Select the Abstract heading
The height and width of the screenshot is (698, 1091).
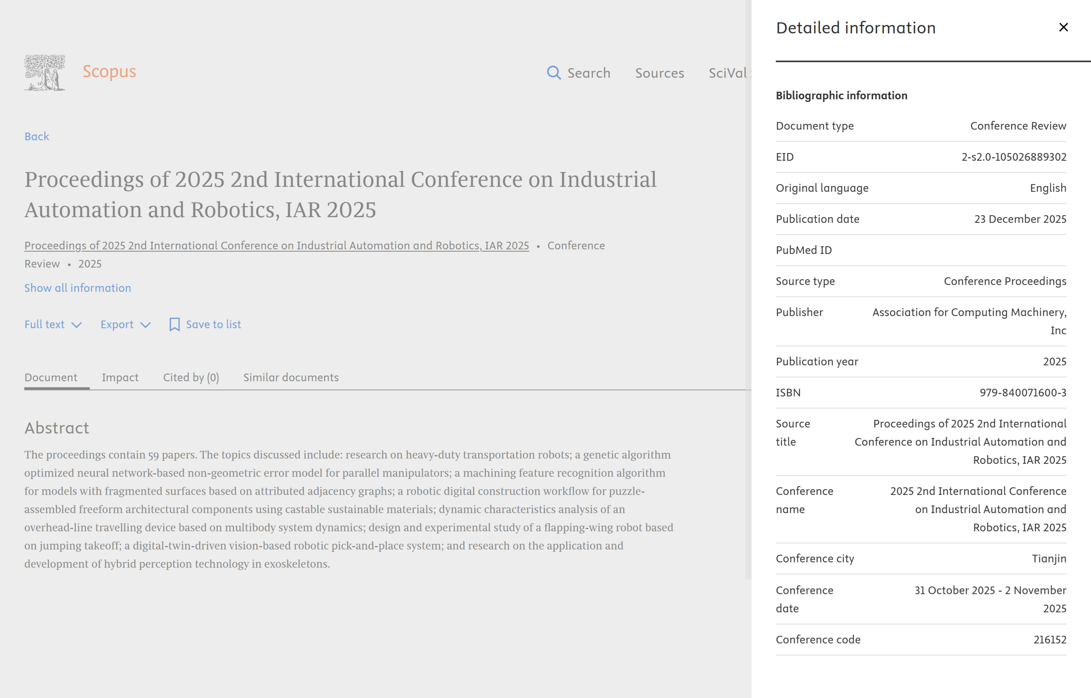[57, 428]
